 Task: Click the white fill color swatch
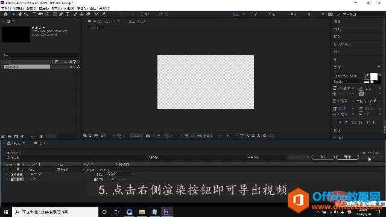coord(373,77)
